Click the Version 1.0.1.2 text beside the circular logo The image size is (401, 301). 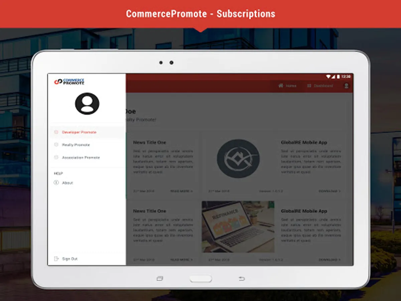pos(271,191)
